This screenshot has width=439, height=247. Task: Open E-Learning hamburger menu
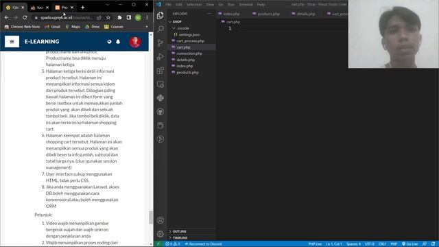click(12, 41)
